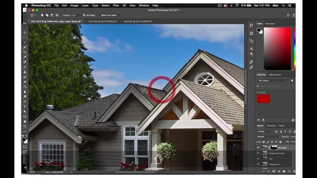317x178 pixels.
Task: Hide the sky copy layer
Action: click(258, 148)
